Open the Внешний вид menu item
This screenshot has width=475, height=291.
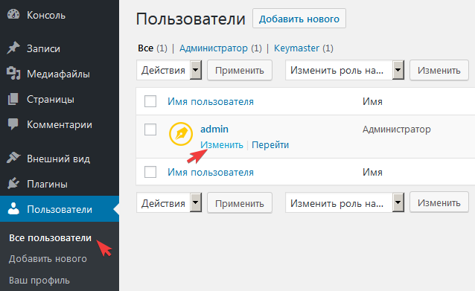point(60,159)
